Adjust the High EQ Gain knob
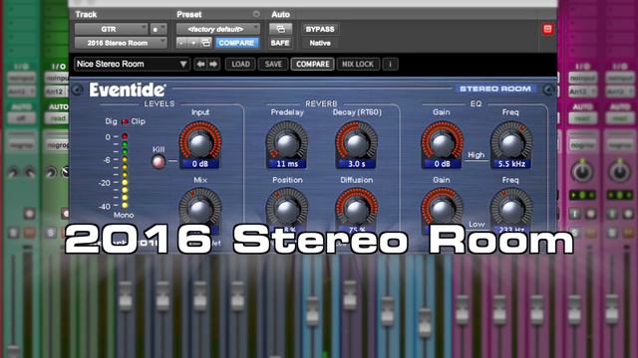Viewport: 638px width, 358px height. [442, 142]
